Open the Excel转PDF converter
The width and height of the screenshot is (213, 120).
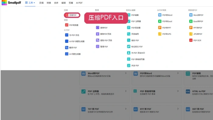(196, 21)
